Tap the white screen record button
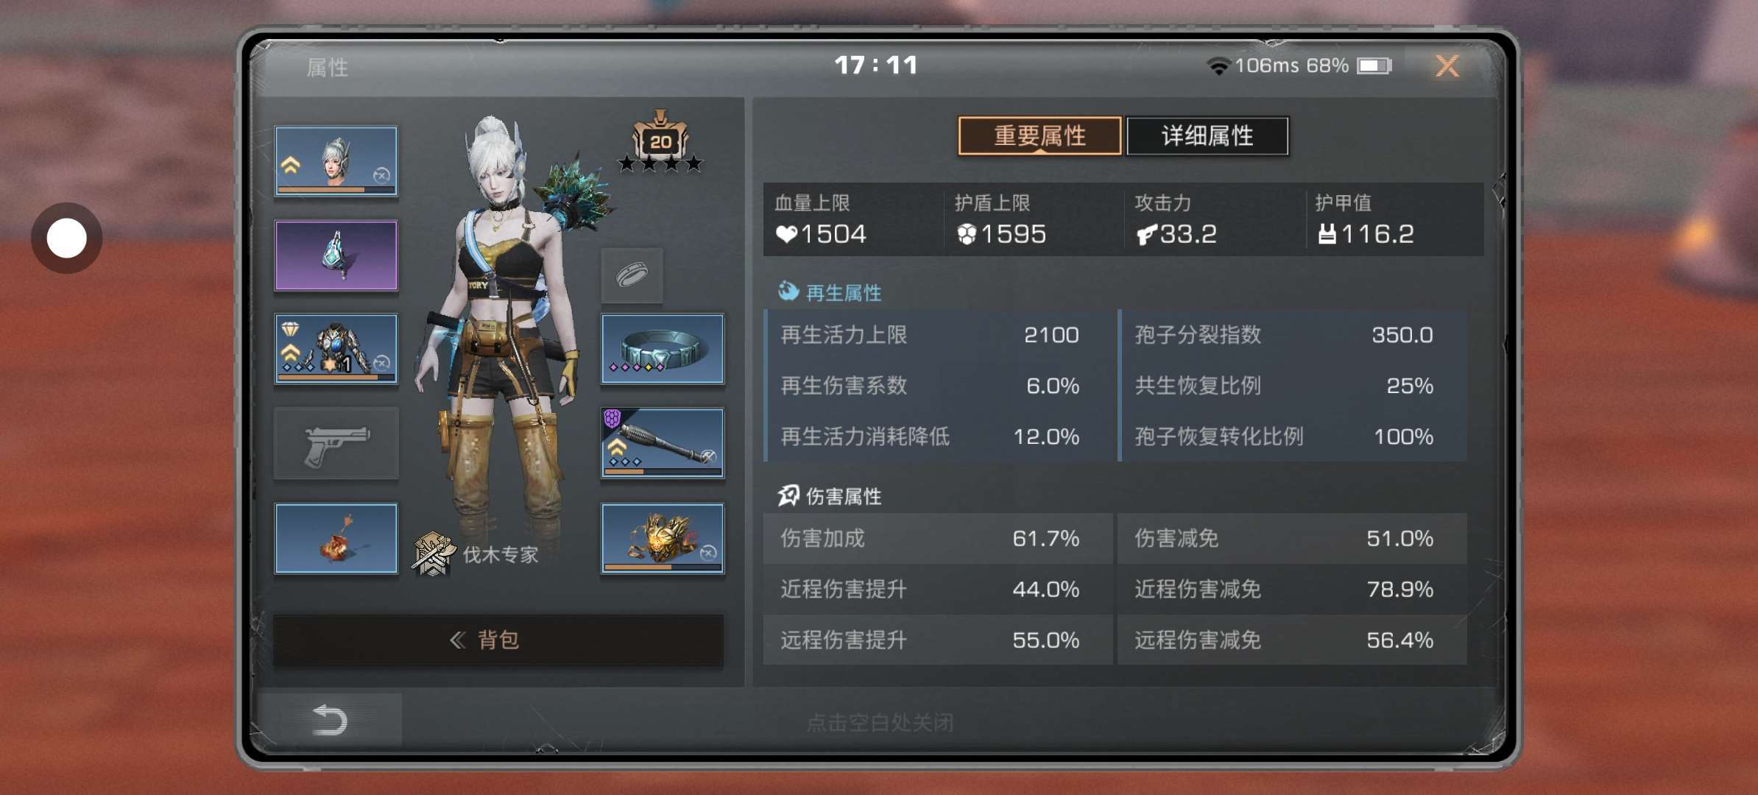The image size is (1758, 795). [66, 239]
